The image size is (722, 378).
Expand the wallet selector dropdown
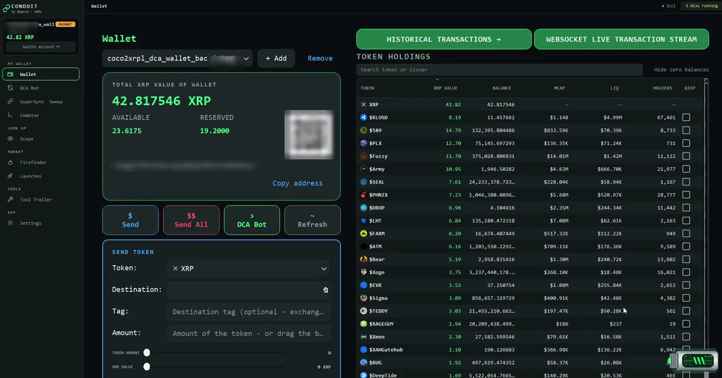tap(177, 59)
